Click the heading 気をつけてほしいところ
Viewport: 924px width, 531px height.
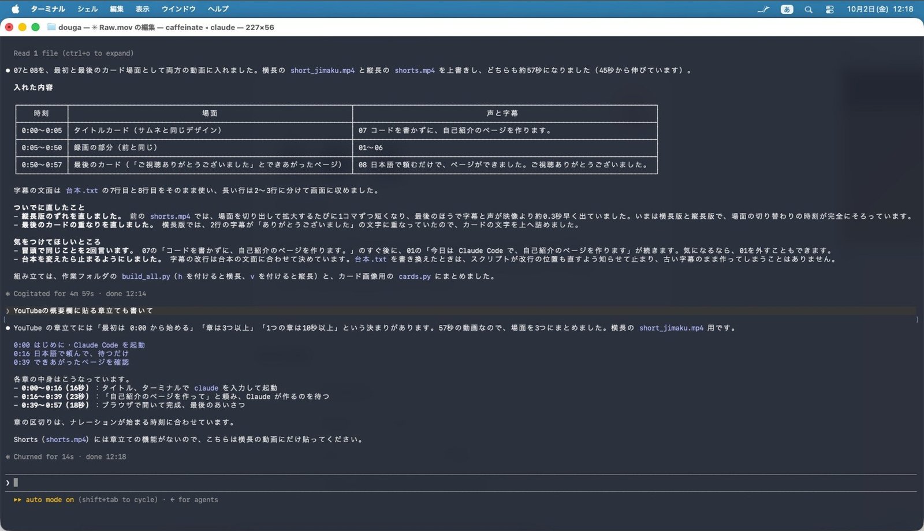[57, 242]
